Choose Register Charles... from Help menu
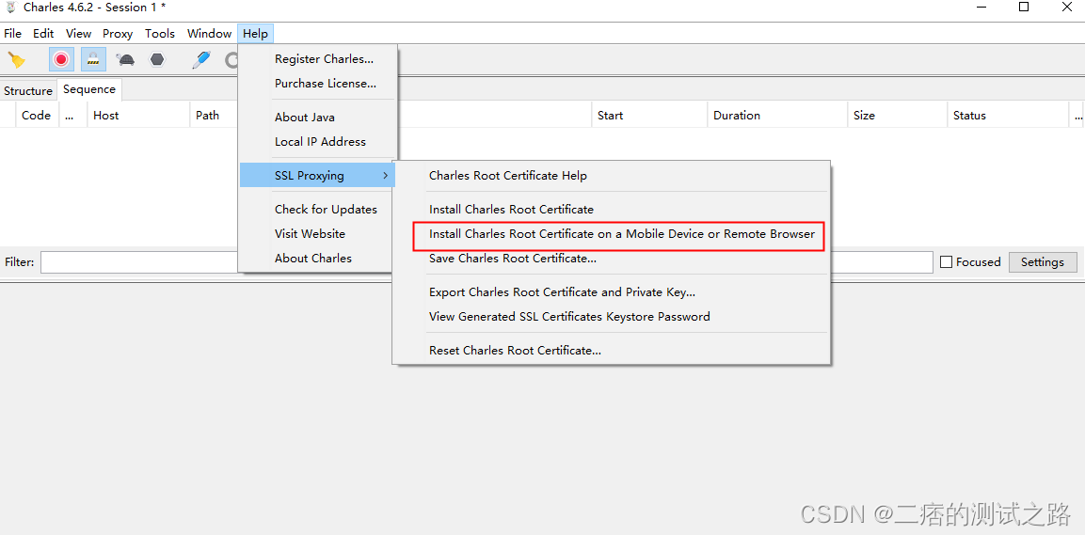This screenshot has height=535, width=1085. click(318, 59)
